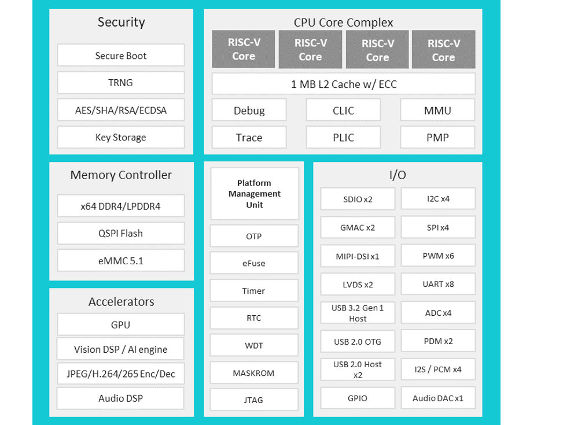Enable the Trace unit

(249, 138)
